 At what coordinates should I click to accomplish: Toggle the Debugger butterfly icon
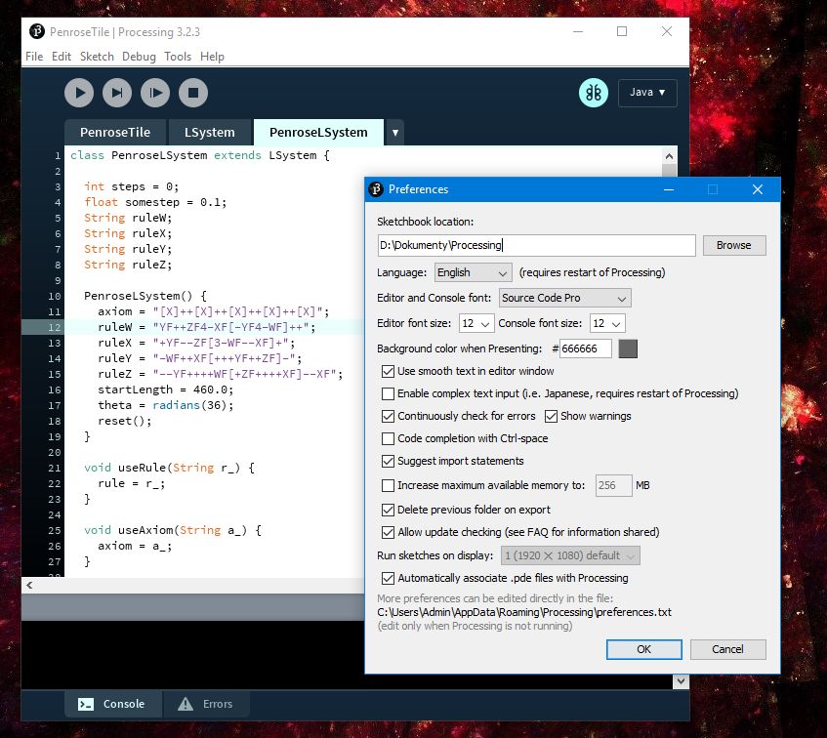(594, 93)
